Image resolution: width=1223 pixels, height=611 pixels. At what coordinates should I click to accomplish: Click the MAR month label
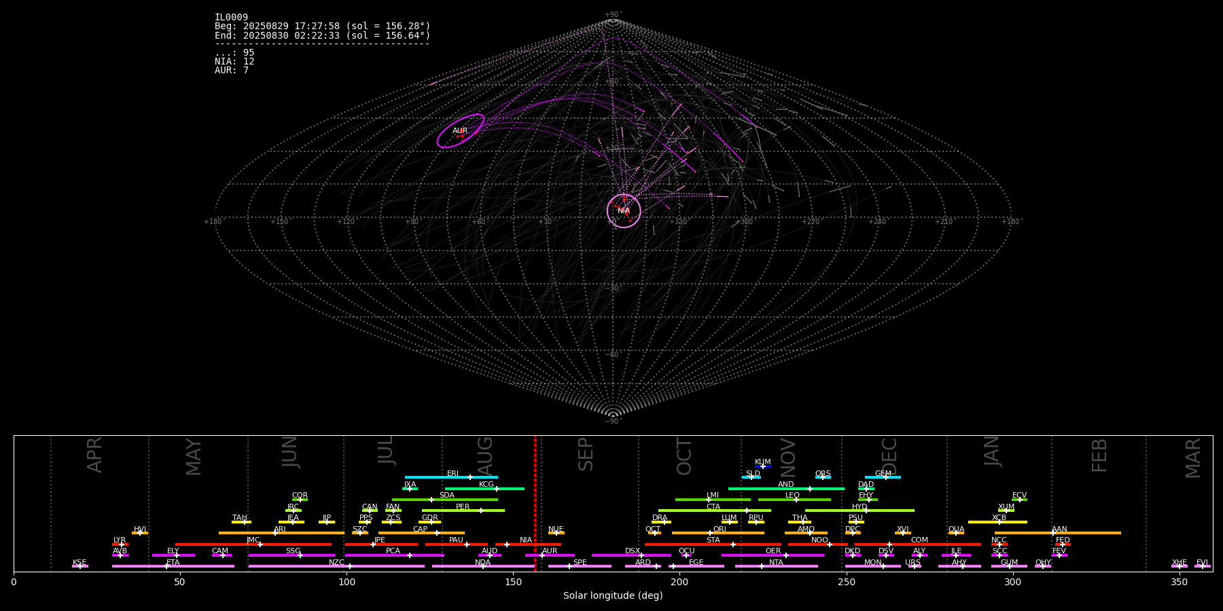1193,458
